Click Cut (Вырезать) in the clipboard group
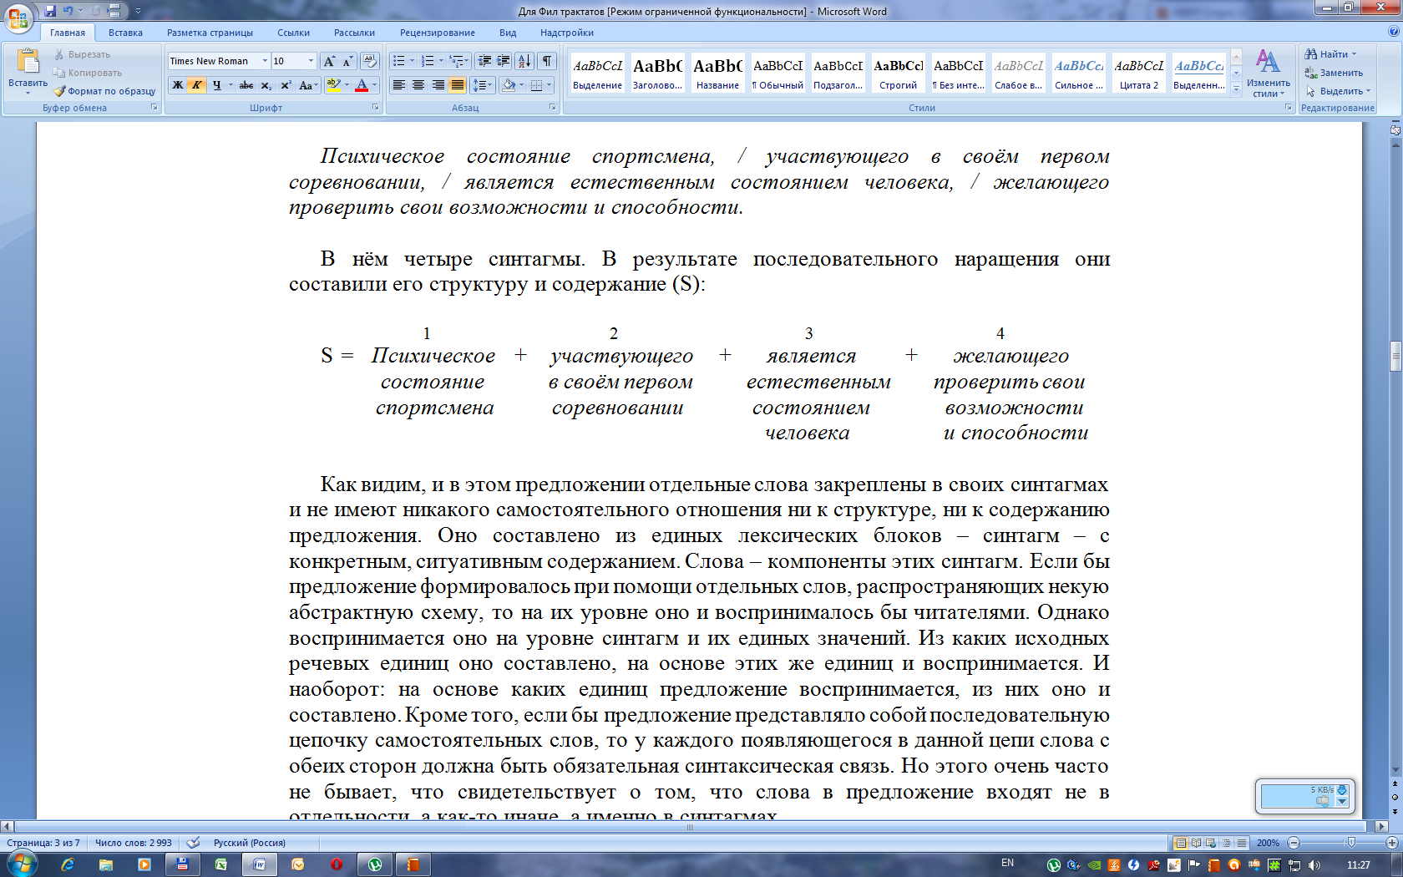The image size is (1403, 877). click(x=82, y=54)
